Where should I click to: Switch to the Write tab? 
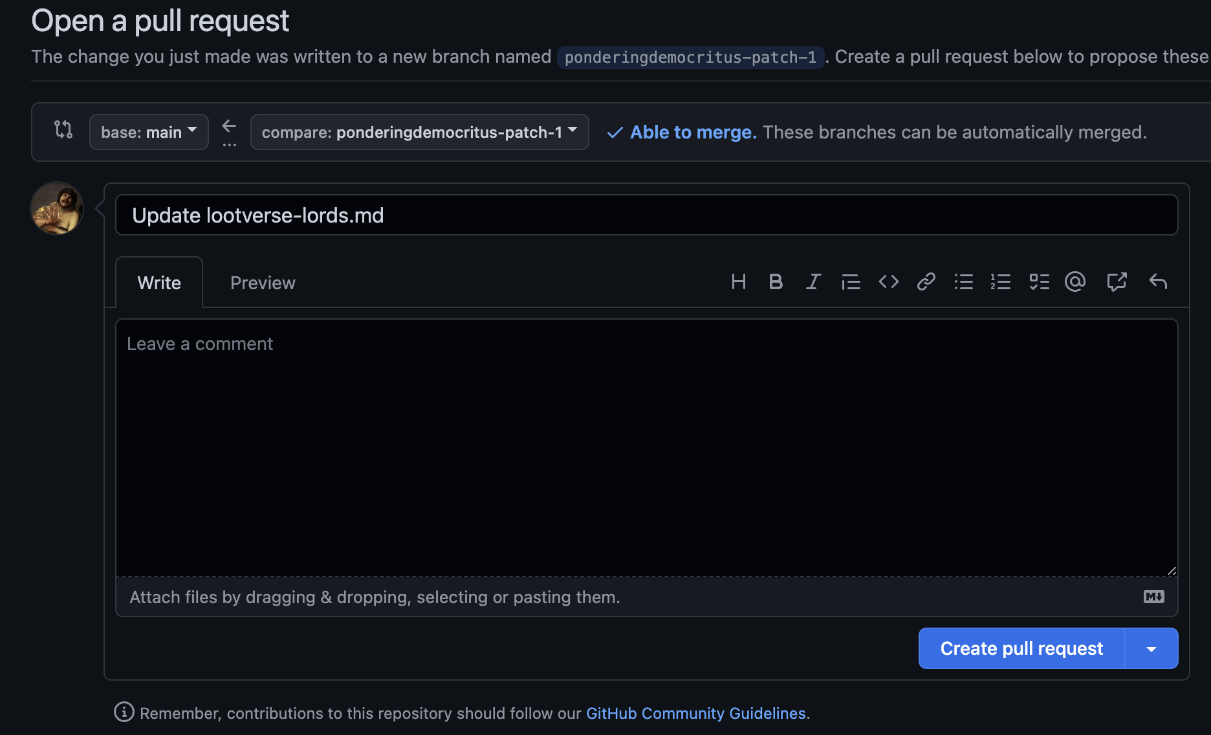tap(159, 283)
